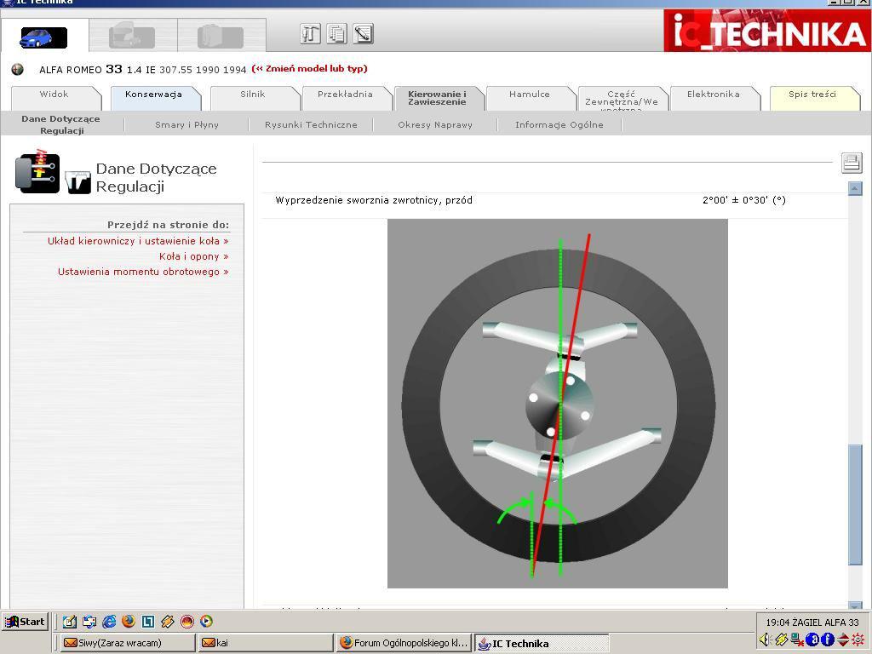Select Informacje Ogólne submenu
Viewport: 872px width, 654px height.
[x=559, y=124]
